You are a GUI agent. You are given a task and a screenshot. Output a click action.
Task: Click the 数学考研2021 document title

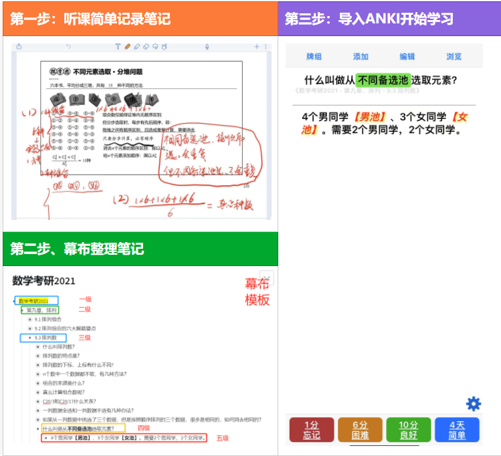coord(43,281)
